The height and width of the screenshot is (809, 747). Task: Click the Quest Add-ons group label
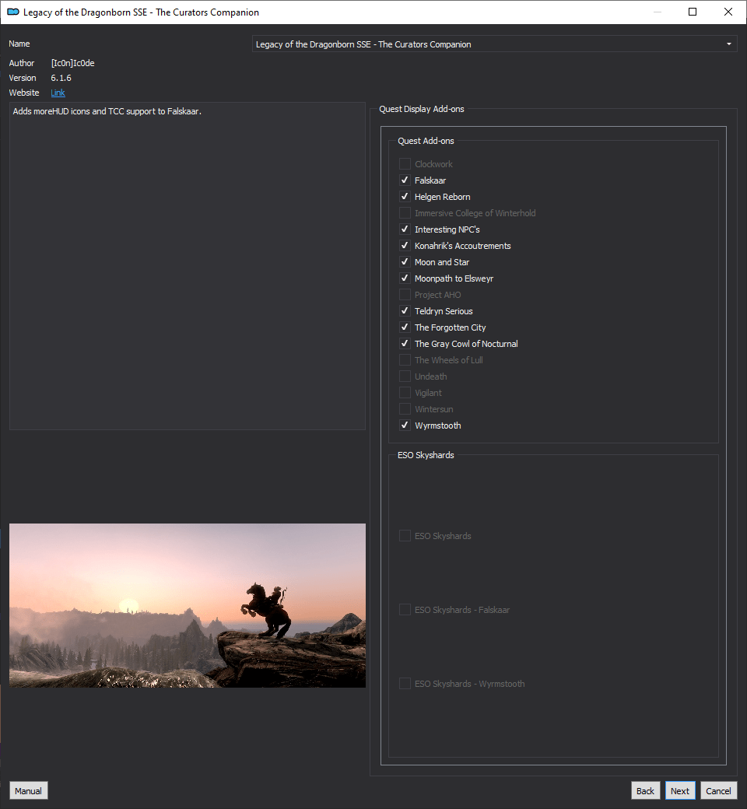426,141
